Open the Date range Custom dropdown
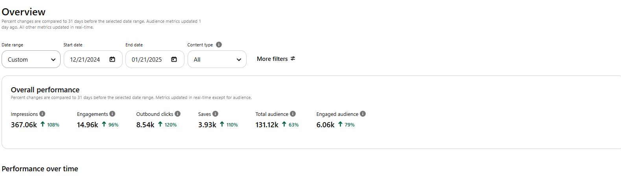 [x=31, y=59]
